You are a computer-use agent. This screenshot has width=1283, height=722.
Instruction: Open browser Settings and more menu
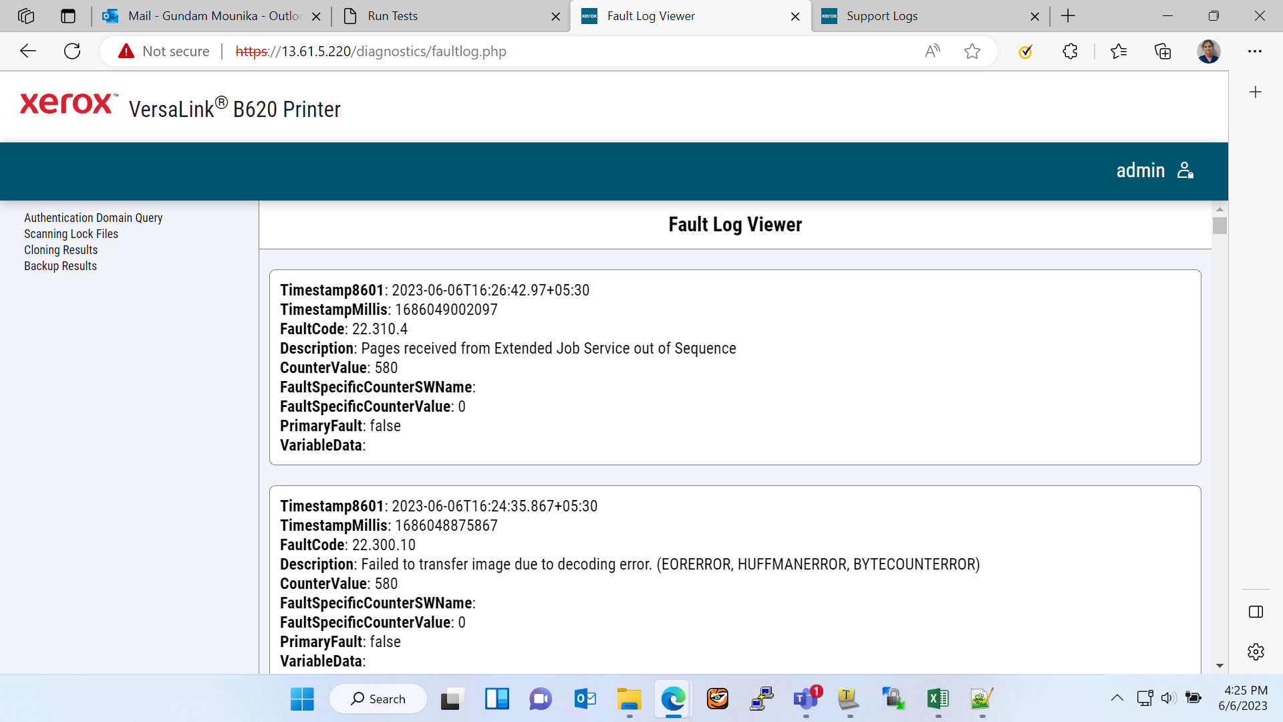1255,51
